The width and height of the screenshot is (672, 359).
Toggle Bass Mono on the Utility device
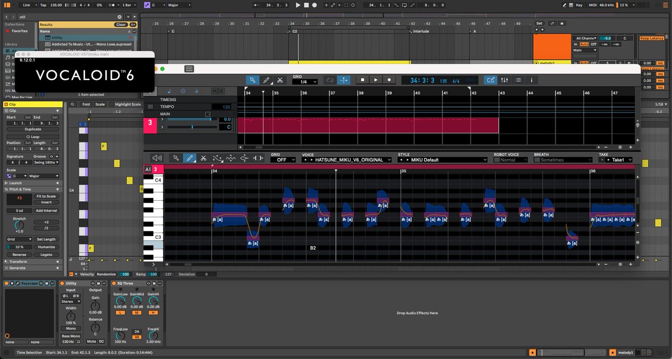click(x=71, y=335)
